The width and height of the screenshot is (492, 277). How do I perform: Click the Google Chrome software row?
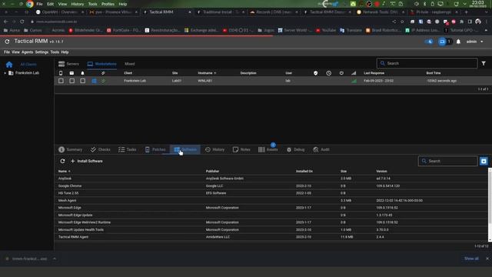[x=271, y=186]
